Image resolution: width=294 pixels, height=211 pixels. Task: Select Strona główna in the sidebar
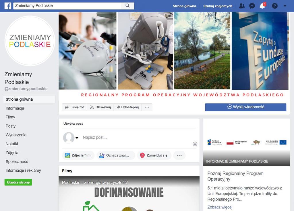point(29,99)
